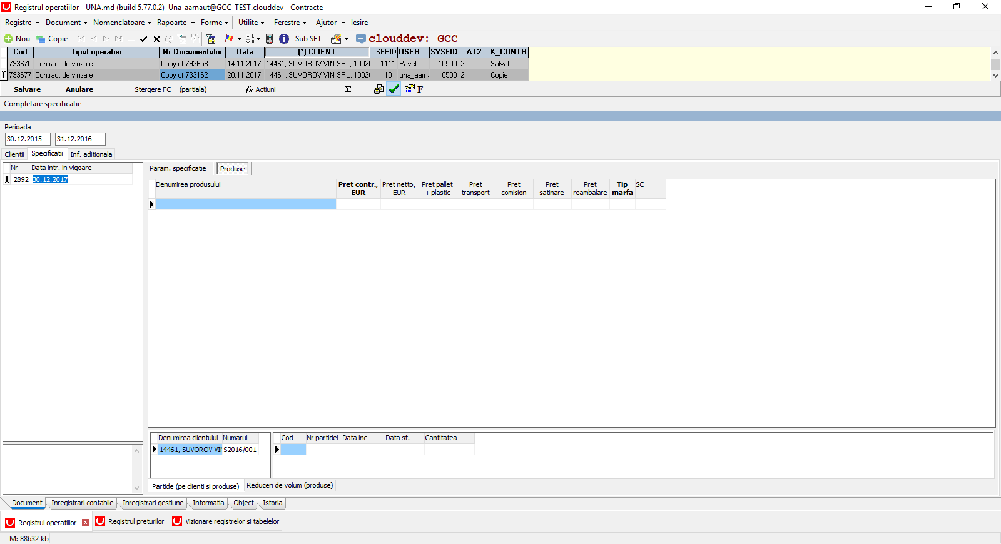Click the fx Actiuni button
Viewport: 1001px width, 544px height.
pyautogui.click(x=261, y=89)
